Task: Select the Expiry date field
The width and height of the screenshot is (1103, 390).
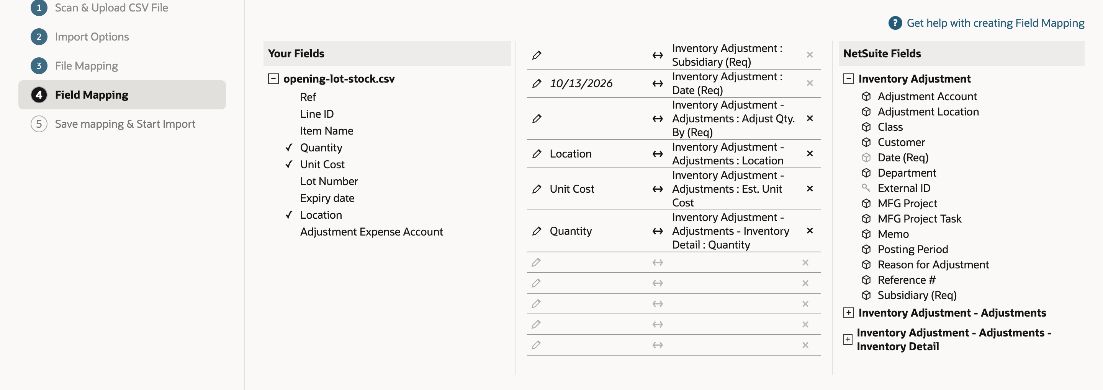Action: [327, 198]
